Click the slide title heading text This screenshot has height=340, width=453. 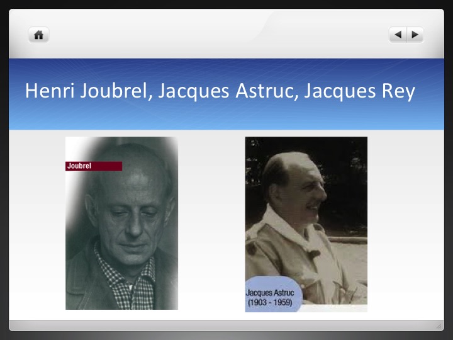[220, 91]
